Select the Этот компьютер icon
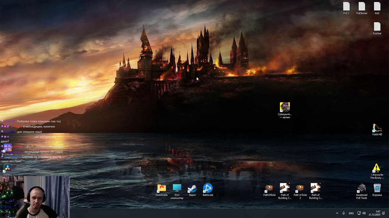This screenshot has width=389, height=218. click(x=177, y=192)
